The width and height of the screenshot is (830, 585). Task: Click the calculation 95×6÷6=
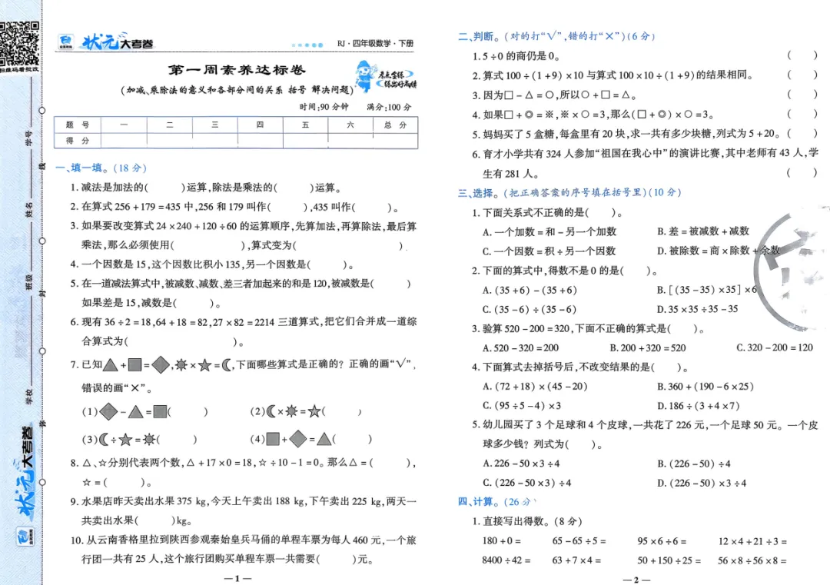[x=662, y=541]
